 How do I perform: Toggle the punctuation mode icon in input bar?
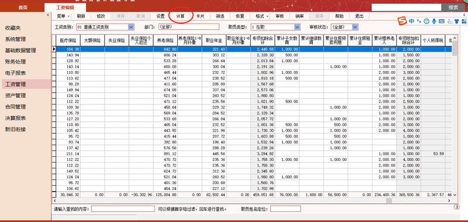point(419,21)
